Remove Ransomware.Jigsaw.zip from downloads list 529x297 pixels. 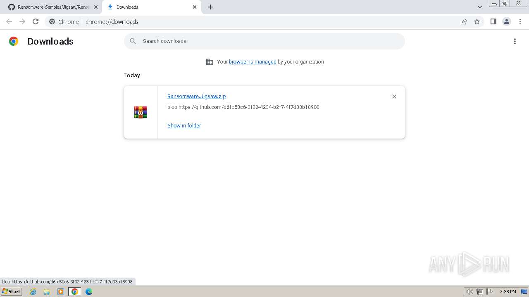click(394, 97)
